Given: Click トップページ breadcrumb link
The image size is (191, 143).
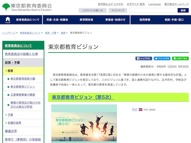Looking at the screenshot, I should 9,33.
